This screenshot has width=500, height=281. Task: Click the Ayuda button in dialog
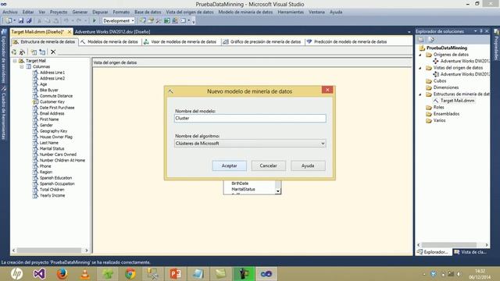click(308, 165)
